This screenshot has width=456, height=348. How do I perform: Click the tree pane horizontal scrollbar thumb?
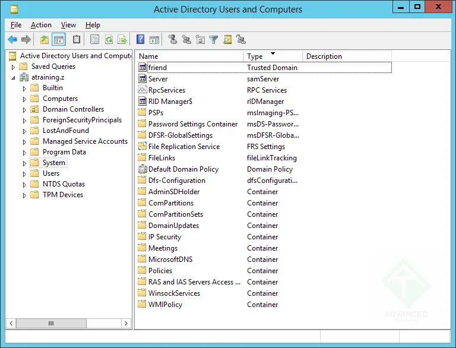click(51, 323)
